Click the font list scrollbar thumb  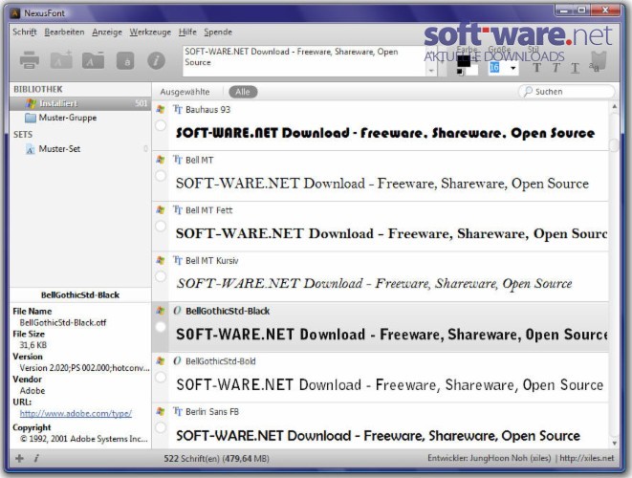point(614,145)
